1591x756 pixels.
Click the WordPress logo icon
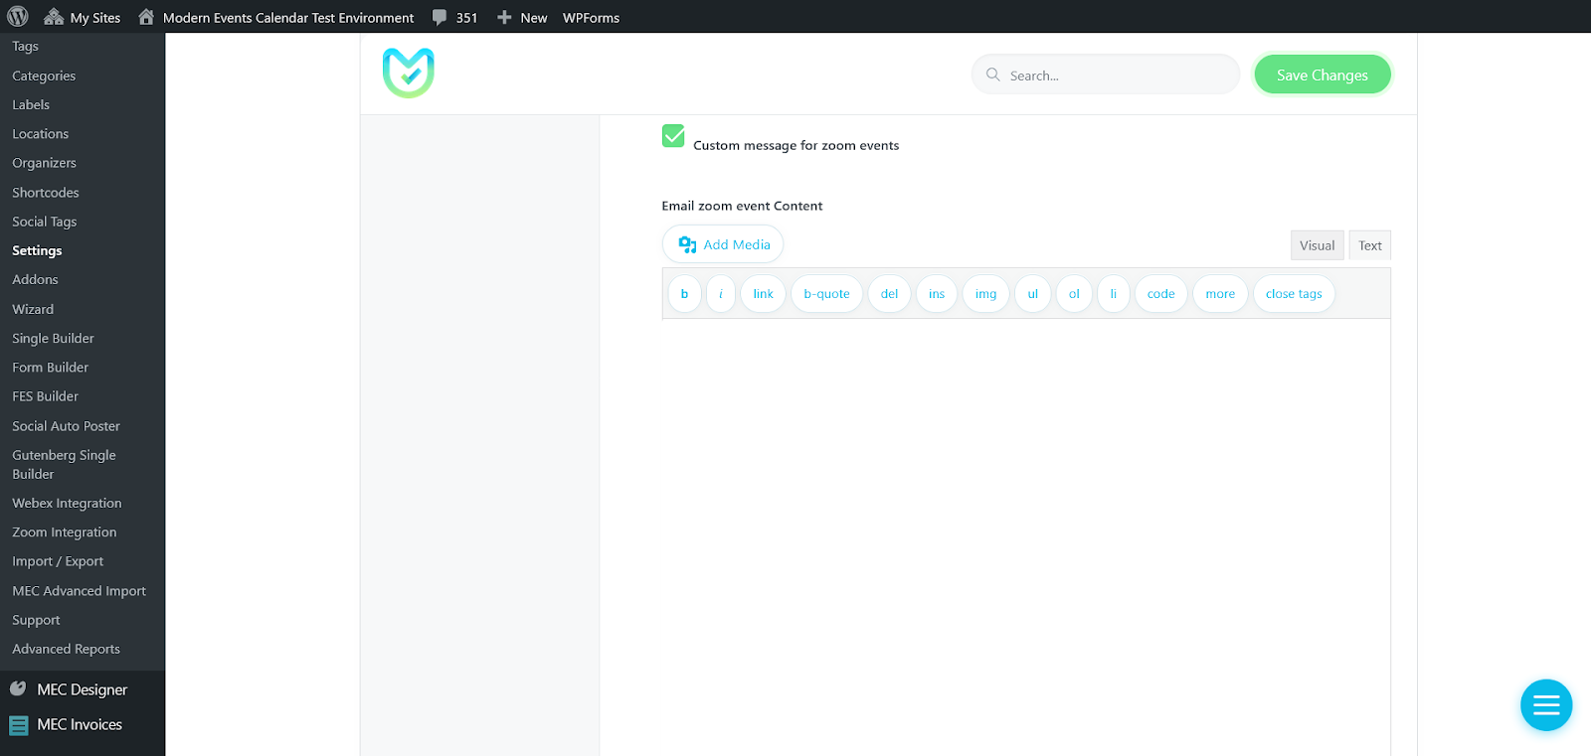18,17
